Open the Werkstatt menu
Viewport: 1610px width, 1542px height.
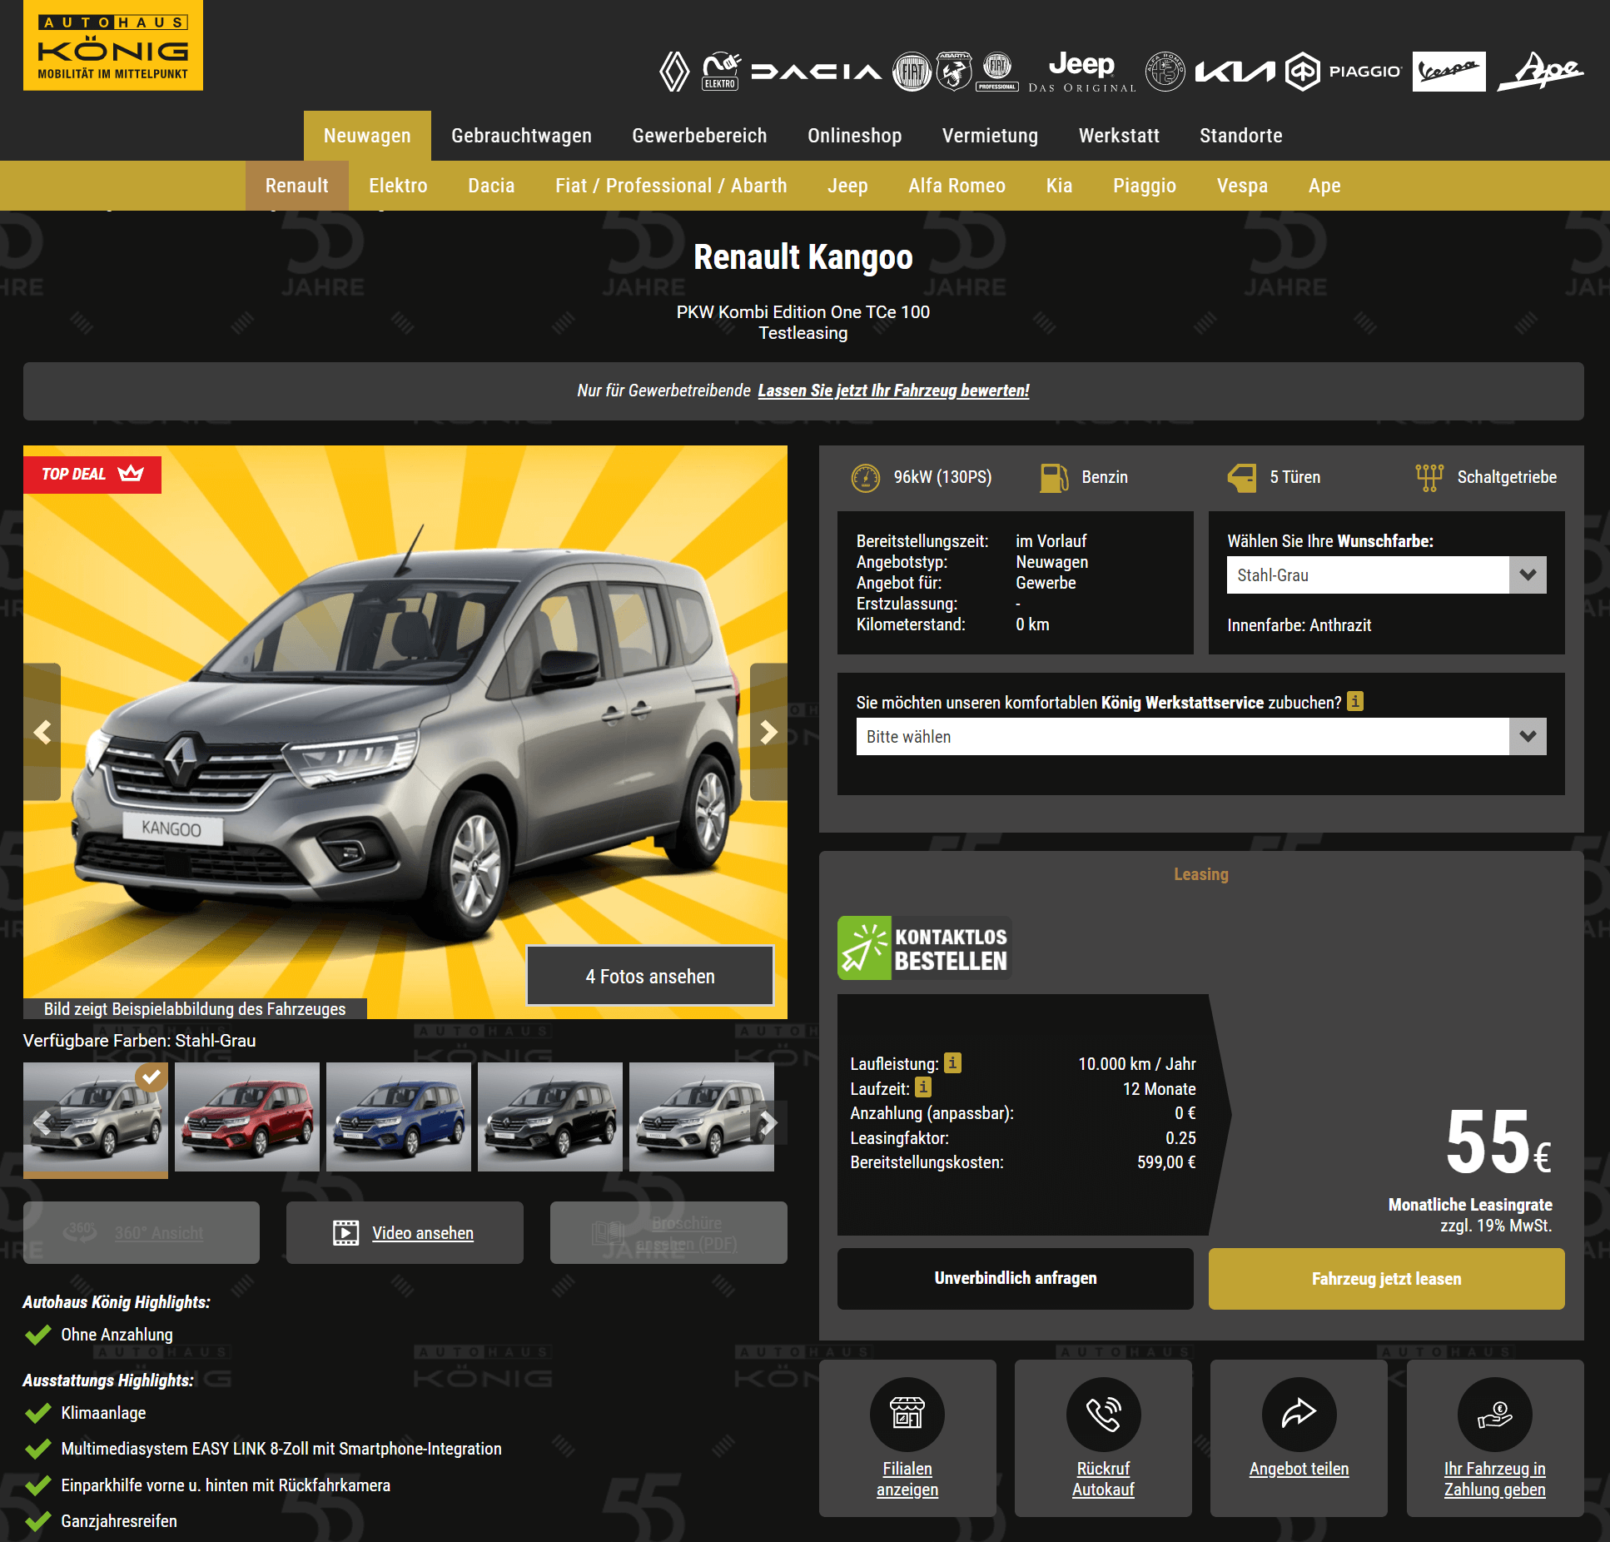(x=1119, y=136)
